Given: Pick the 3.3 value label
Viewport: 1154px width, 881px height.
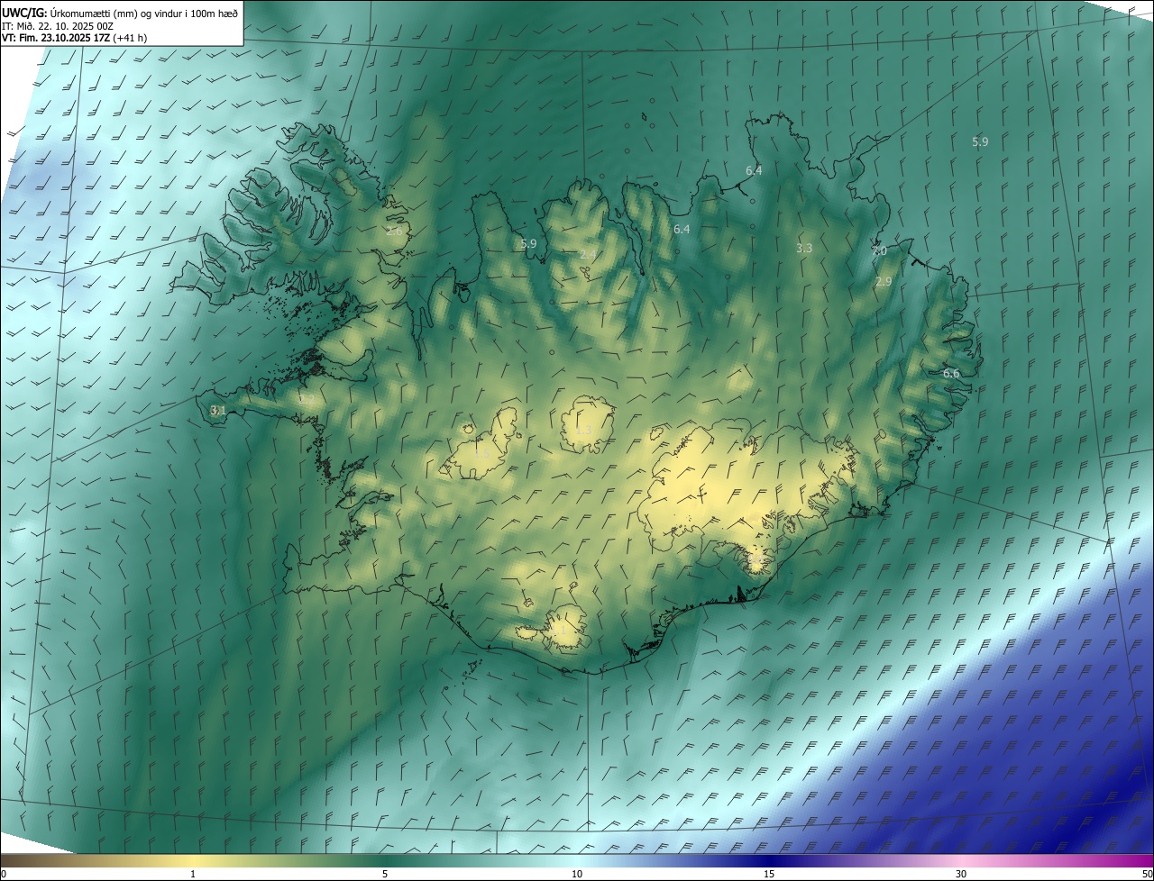Looking at the screenshot, I should click(x=804, y=248).
